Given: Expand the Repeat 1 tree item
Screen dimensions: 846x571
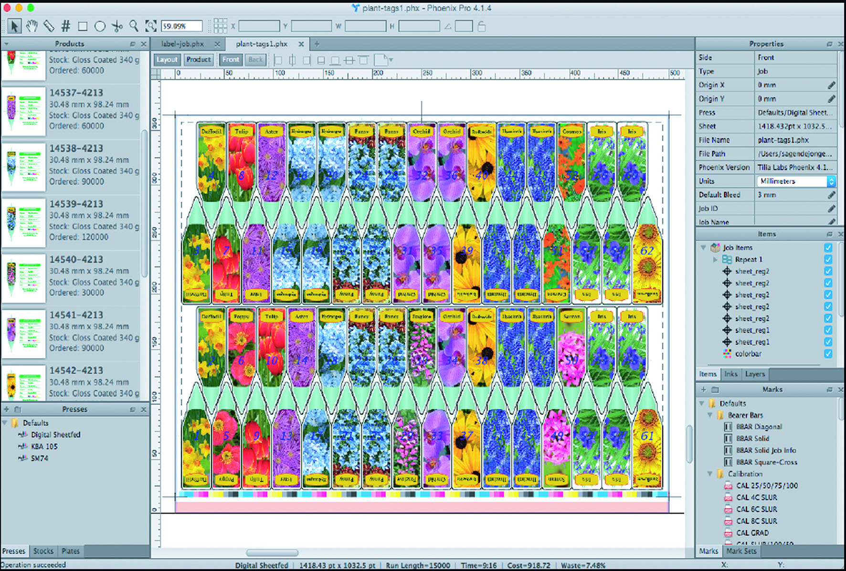Looking at the screenshot, I should click(715, 260).
